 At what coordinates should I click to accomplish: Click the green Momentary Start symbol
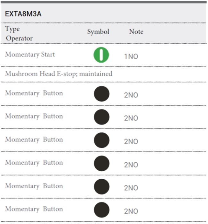pos(101,55)
